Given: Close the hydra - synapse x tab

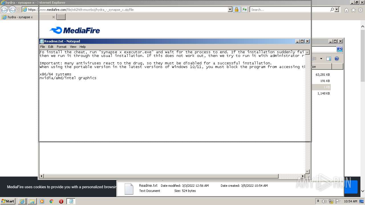Looking at the screenshot, I should [x=53, y=17].
